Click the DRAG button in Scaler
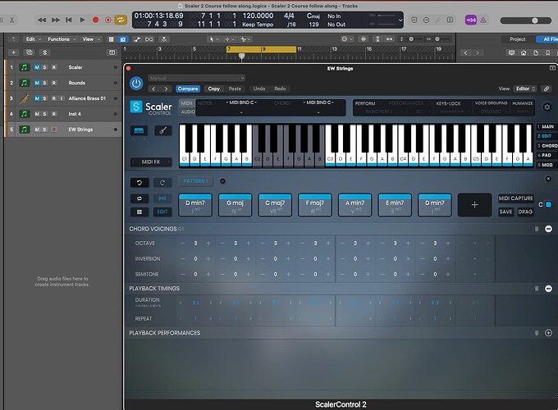This screenshot has width=558, height=410. tap(525, 212)
